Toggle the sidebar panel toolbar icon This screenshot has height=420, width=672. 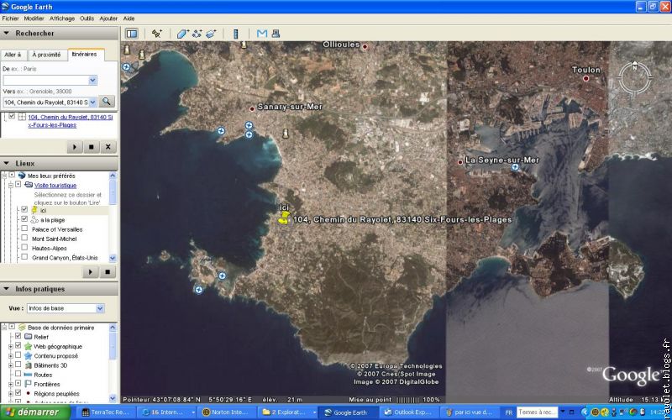click(132, 34)
